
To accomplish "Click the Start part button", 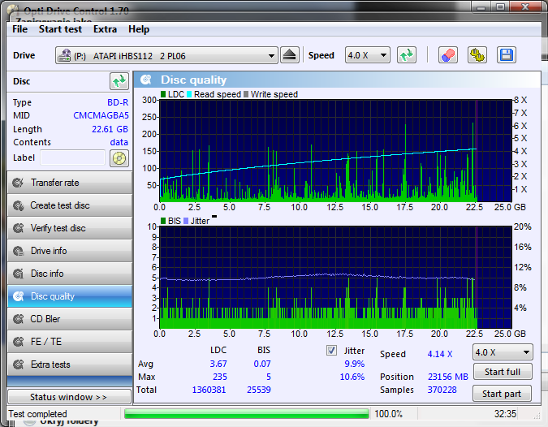I will 502,394.
